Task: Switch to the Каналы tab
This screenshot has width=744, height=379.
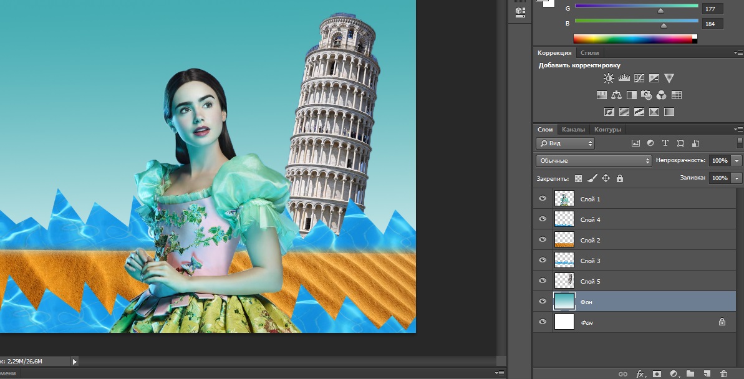Action: click(x=573, y=129)
